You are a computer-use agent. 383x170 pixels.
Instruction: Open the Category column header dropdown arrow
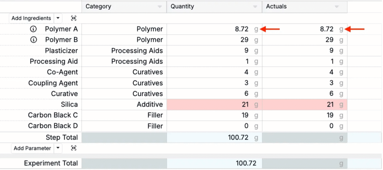(160, 7)
